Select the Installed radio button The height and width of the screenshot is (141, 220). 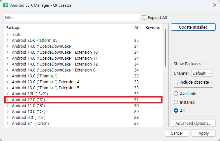pos(176,102)
